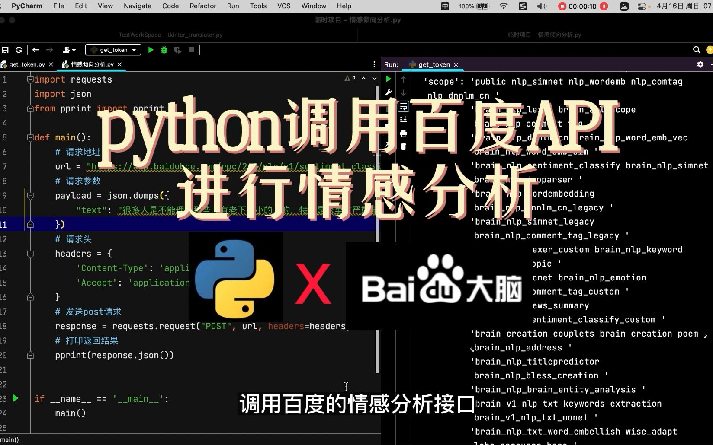Open console settings with the wrench icon
The height and width of the screenshot is (445, 713).
pos(389,92)
